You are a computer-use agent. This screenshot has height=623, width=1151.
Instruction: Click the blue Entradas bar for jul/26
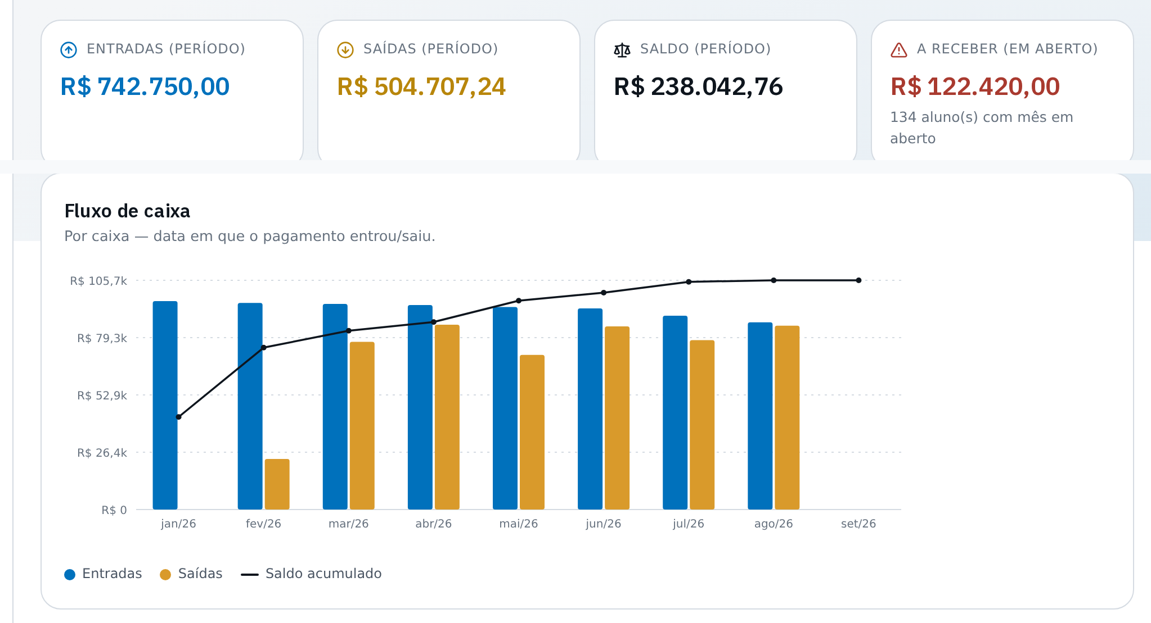click(x=675, y=412)
